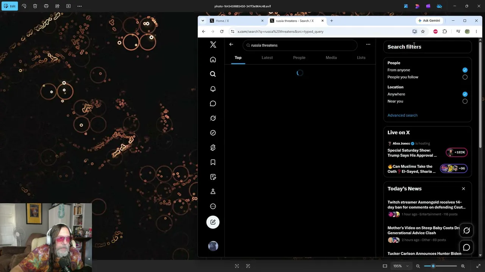Select Near you location radio
The image size is (485, 272).
coord(465,101)
